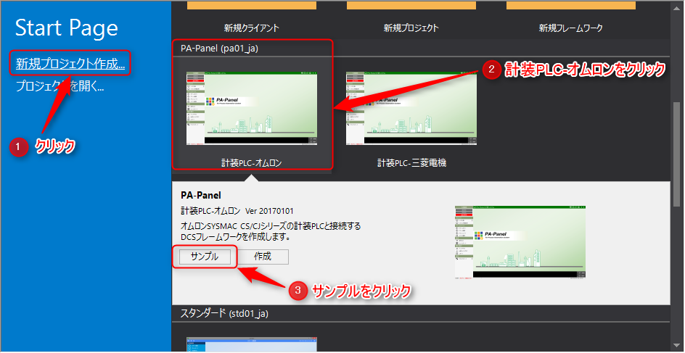Open the プロジェクトを開く... link
685x353 pixels.
[x=60, y=86]
